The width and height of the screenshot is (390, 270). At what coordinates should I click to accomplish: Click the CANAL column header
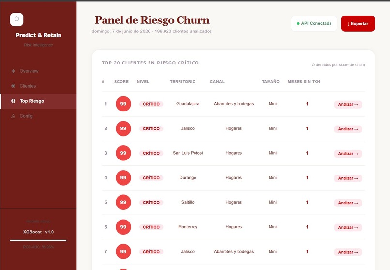click(x=217, y=82)
